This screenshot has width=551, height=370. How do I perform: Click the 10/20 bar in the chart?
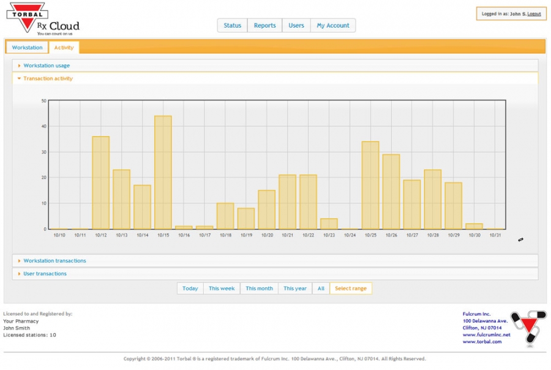coord(267,210)
